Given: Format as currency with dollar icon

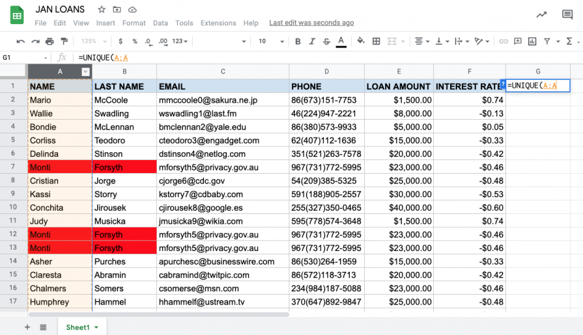Looking at the screenshot, I should [x=121, y=41].
